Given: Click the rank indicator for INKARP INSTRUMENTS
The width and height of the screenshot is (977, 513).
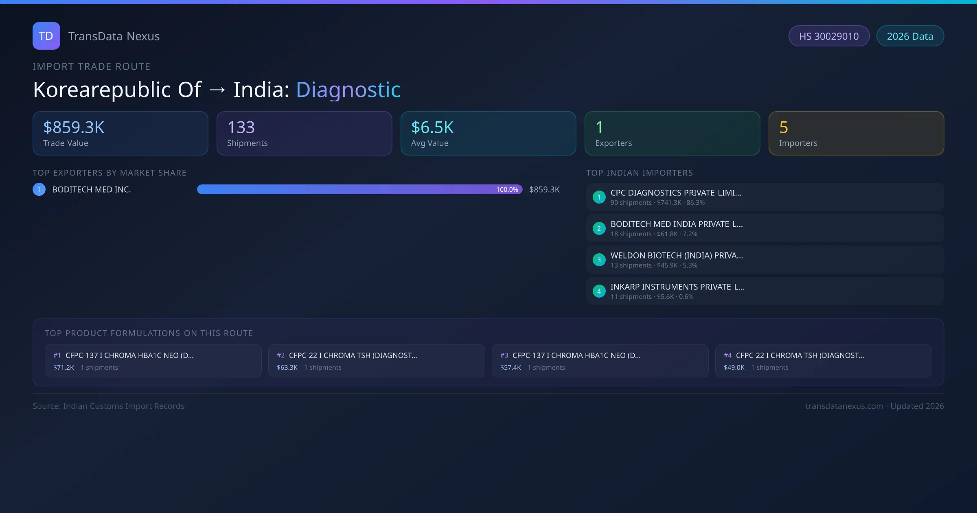Looking at the screenshot, I should tap(599, 291).
